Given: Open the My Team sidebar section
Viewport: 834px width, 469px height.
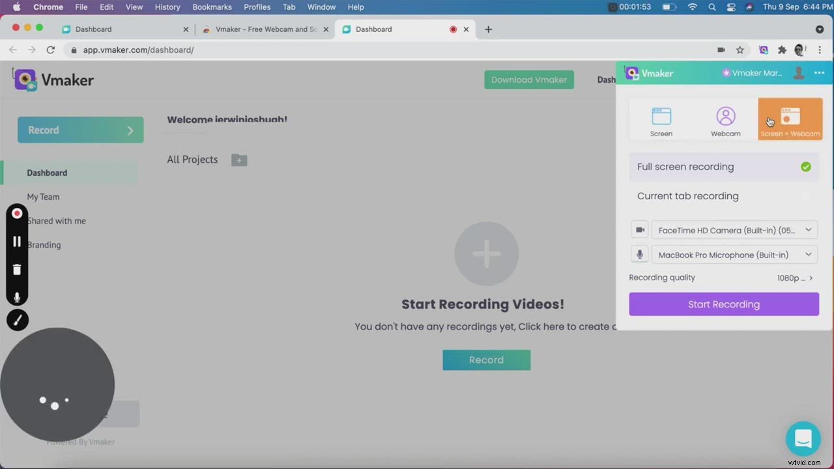Looking at the screenshot, I should point(43,196).
